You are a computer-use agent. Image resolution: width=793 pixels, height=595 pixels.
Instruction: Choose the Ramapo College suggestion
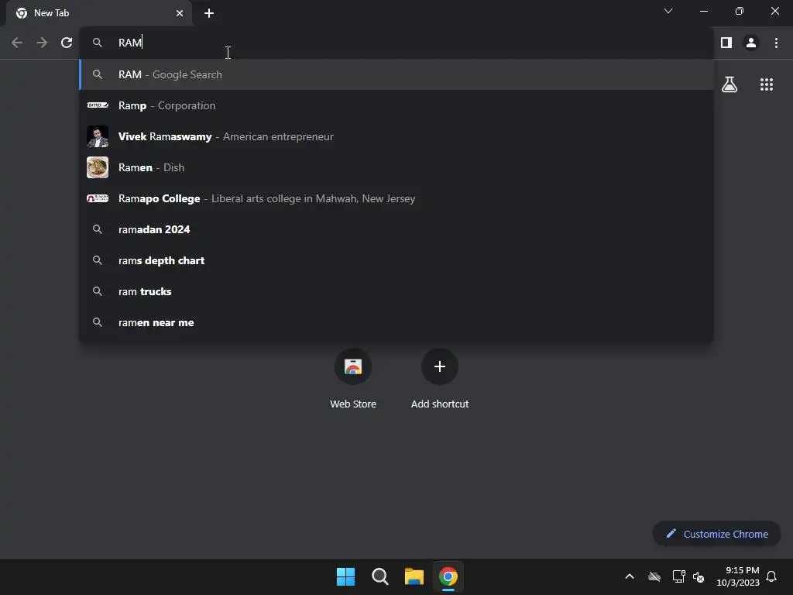[396, 198]
